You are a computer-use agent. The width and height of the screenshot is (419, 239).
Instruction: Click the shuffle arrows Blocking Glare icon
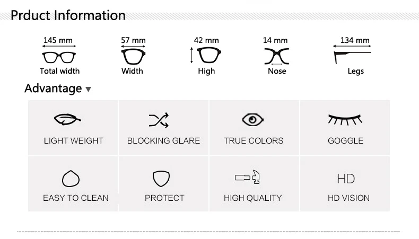point(159,120)
